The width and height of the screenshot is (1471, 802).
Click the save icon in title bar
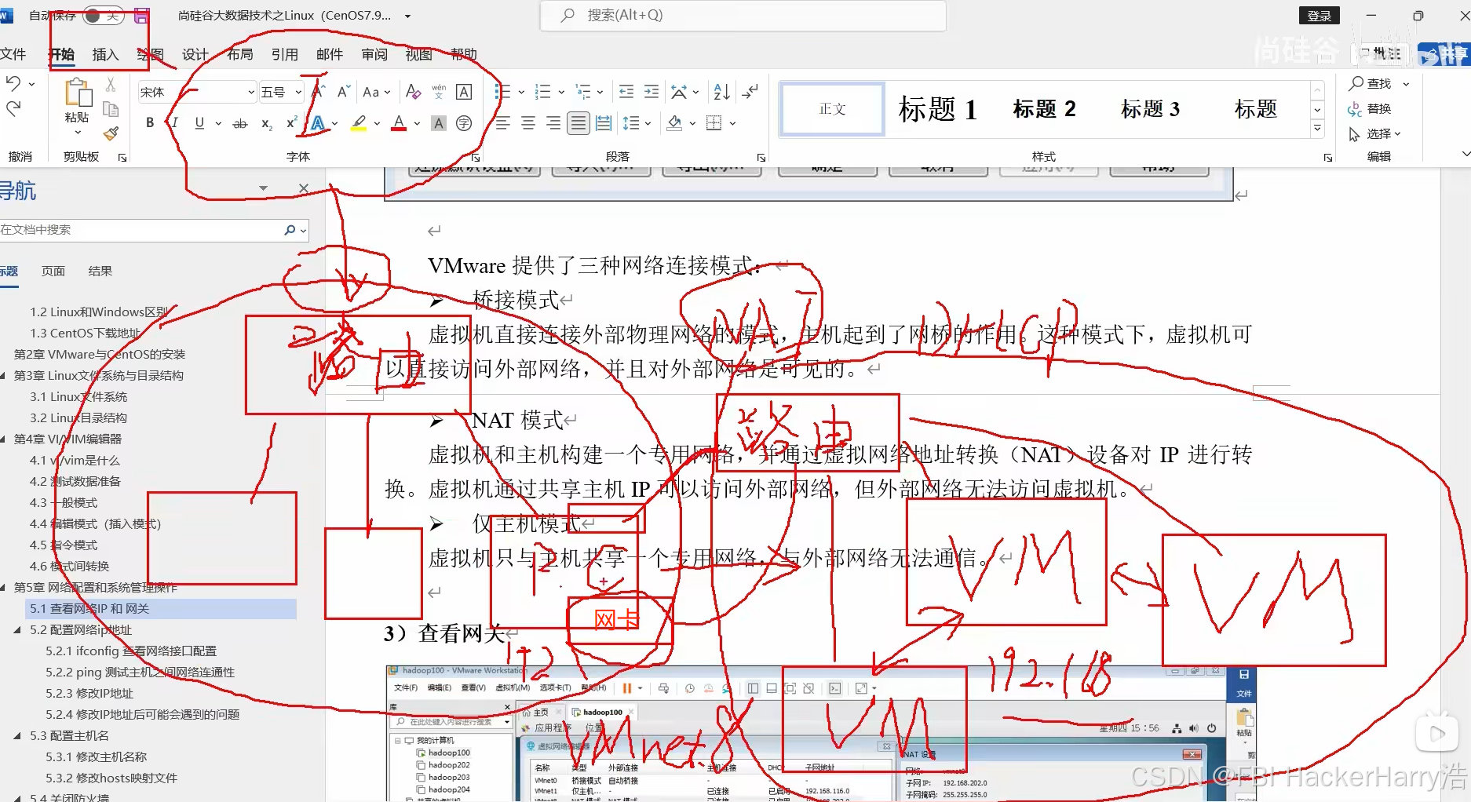click(141, 15)
